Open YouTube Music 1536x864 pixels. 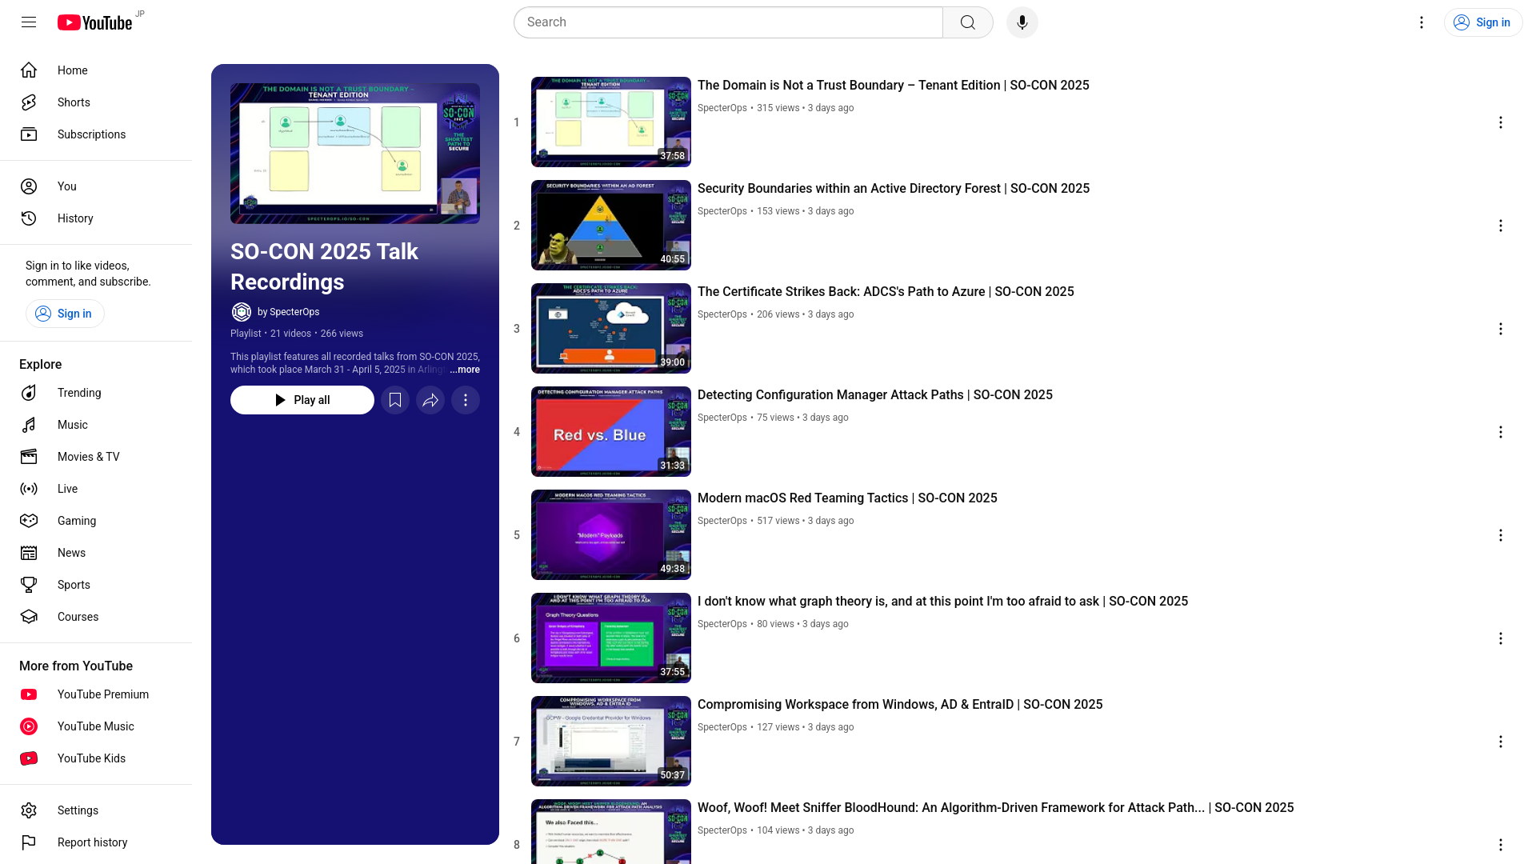point(96,726)
